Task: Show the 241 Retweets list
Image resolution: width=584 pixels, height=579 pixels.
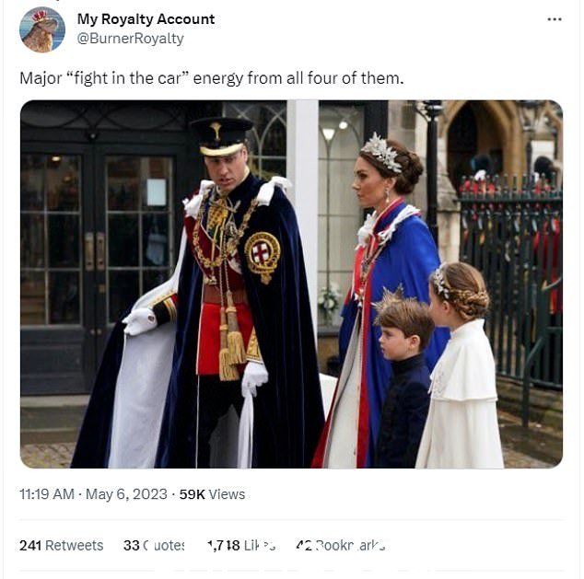Action: click(x=61, y=546)
